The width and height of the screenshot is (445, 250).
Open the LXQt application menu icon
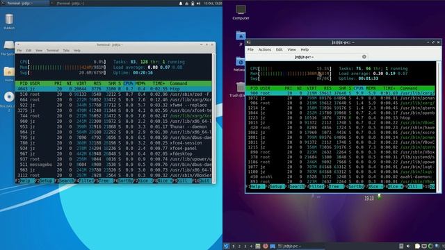pyautogui.click(x=226, y=247)
